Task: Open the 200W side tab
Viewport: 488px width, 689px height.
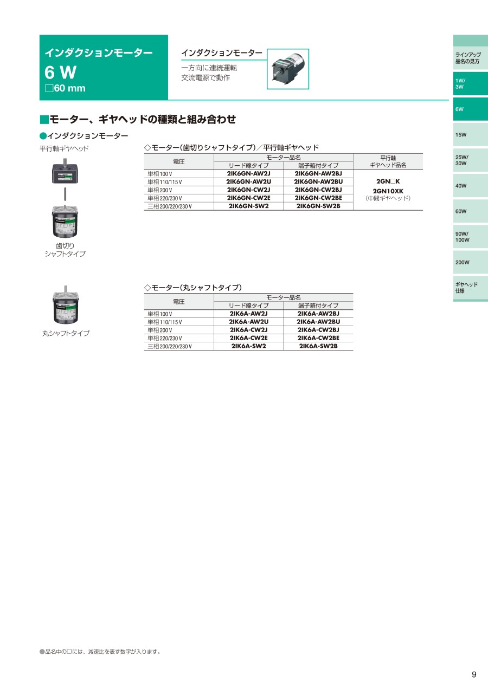Action: (x=470, y=262)
